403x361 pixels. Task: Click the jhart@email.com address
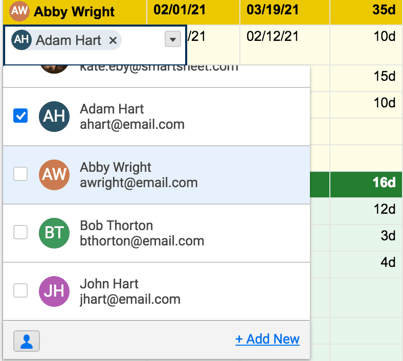tap(130, 300)
